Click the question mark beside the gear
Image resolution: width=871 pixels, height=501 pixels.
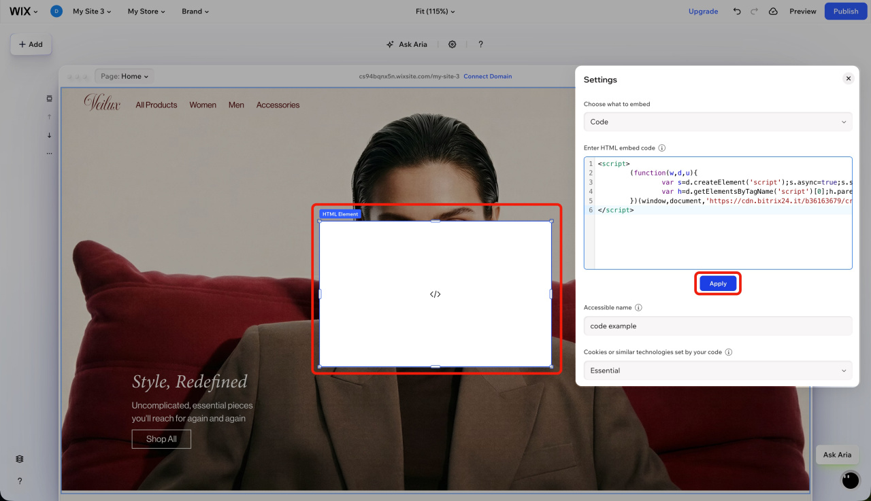click(480, 44)
